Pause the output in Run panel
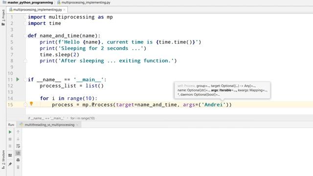Image resolution: width=313 pixels, height=176 pixels. pyautogui.click(x=10, y=146)
